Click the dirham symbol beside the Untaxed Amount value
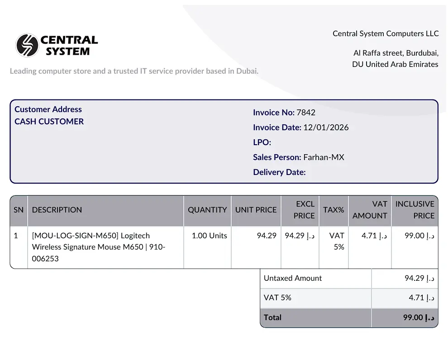This screenshot has height=345, width=448. tap(430, 278)
